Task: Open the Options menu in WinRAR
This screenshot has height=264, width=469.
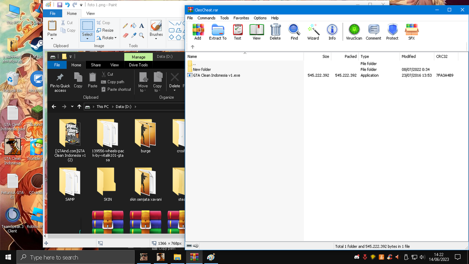Action: click(260, 18)
